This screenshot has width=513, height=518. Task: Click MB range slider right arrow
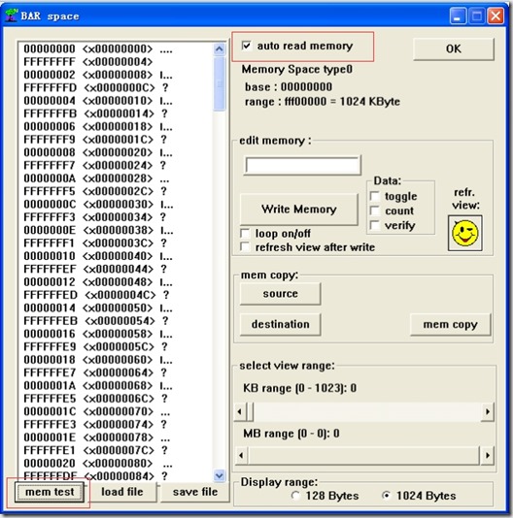(487, 456)
